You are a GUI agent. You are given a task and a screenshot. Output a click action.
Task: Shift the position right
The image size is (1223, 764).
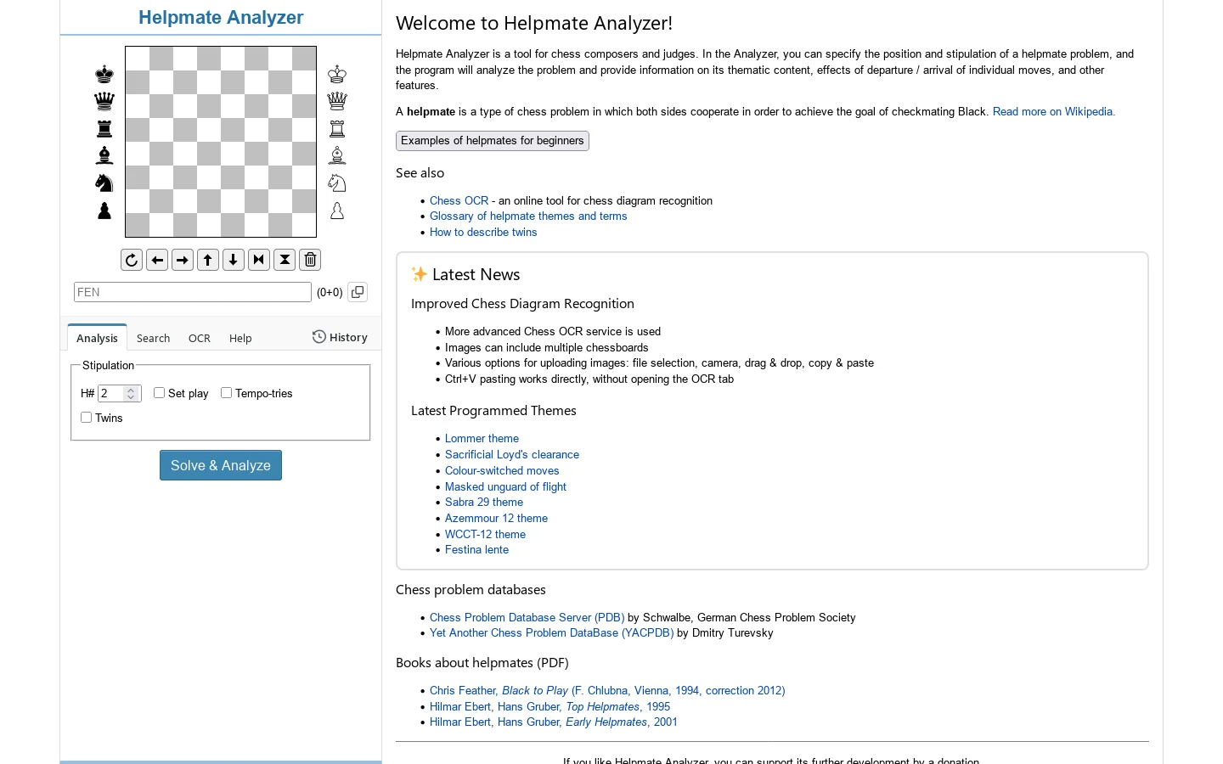pyautogui.click(x=183, y=260)
